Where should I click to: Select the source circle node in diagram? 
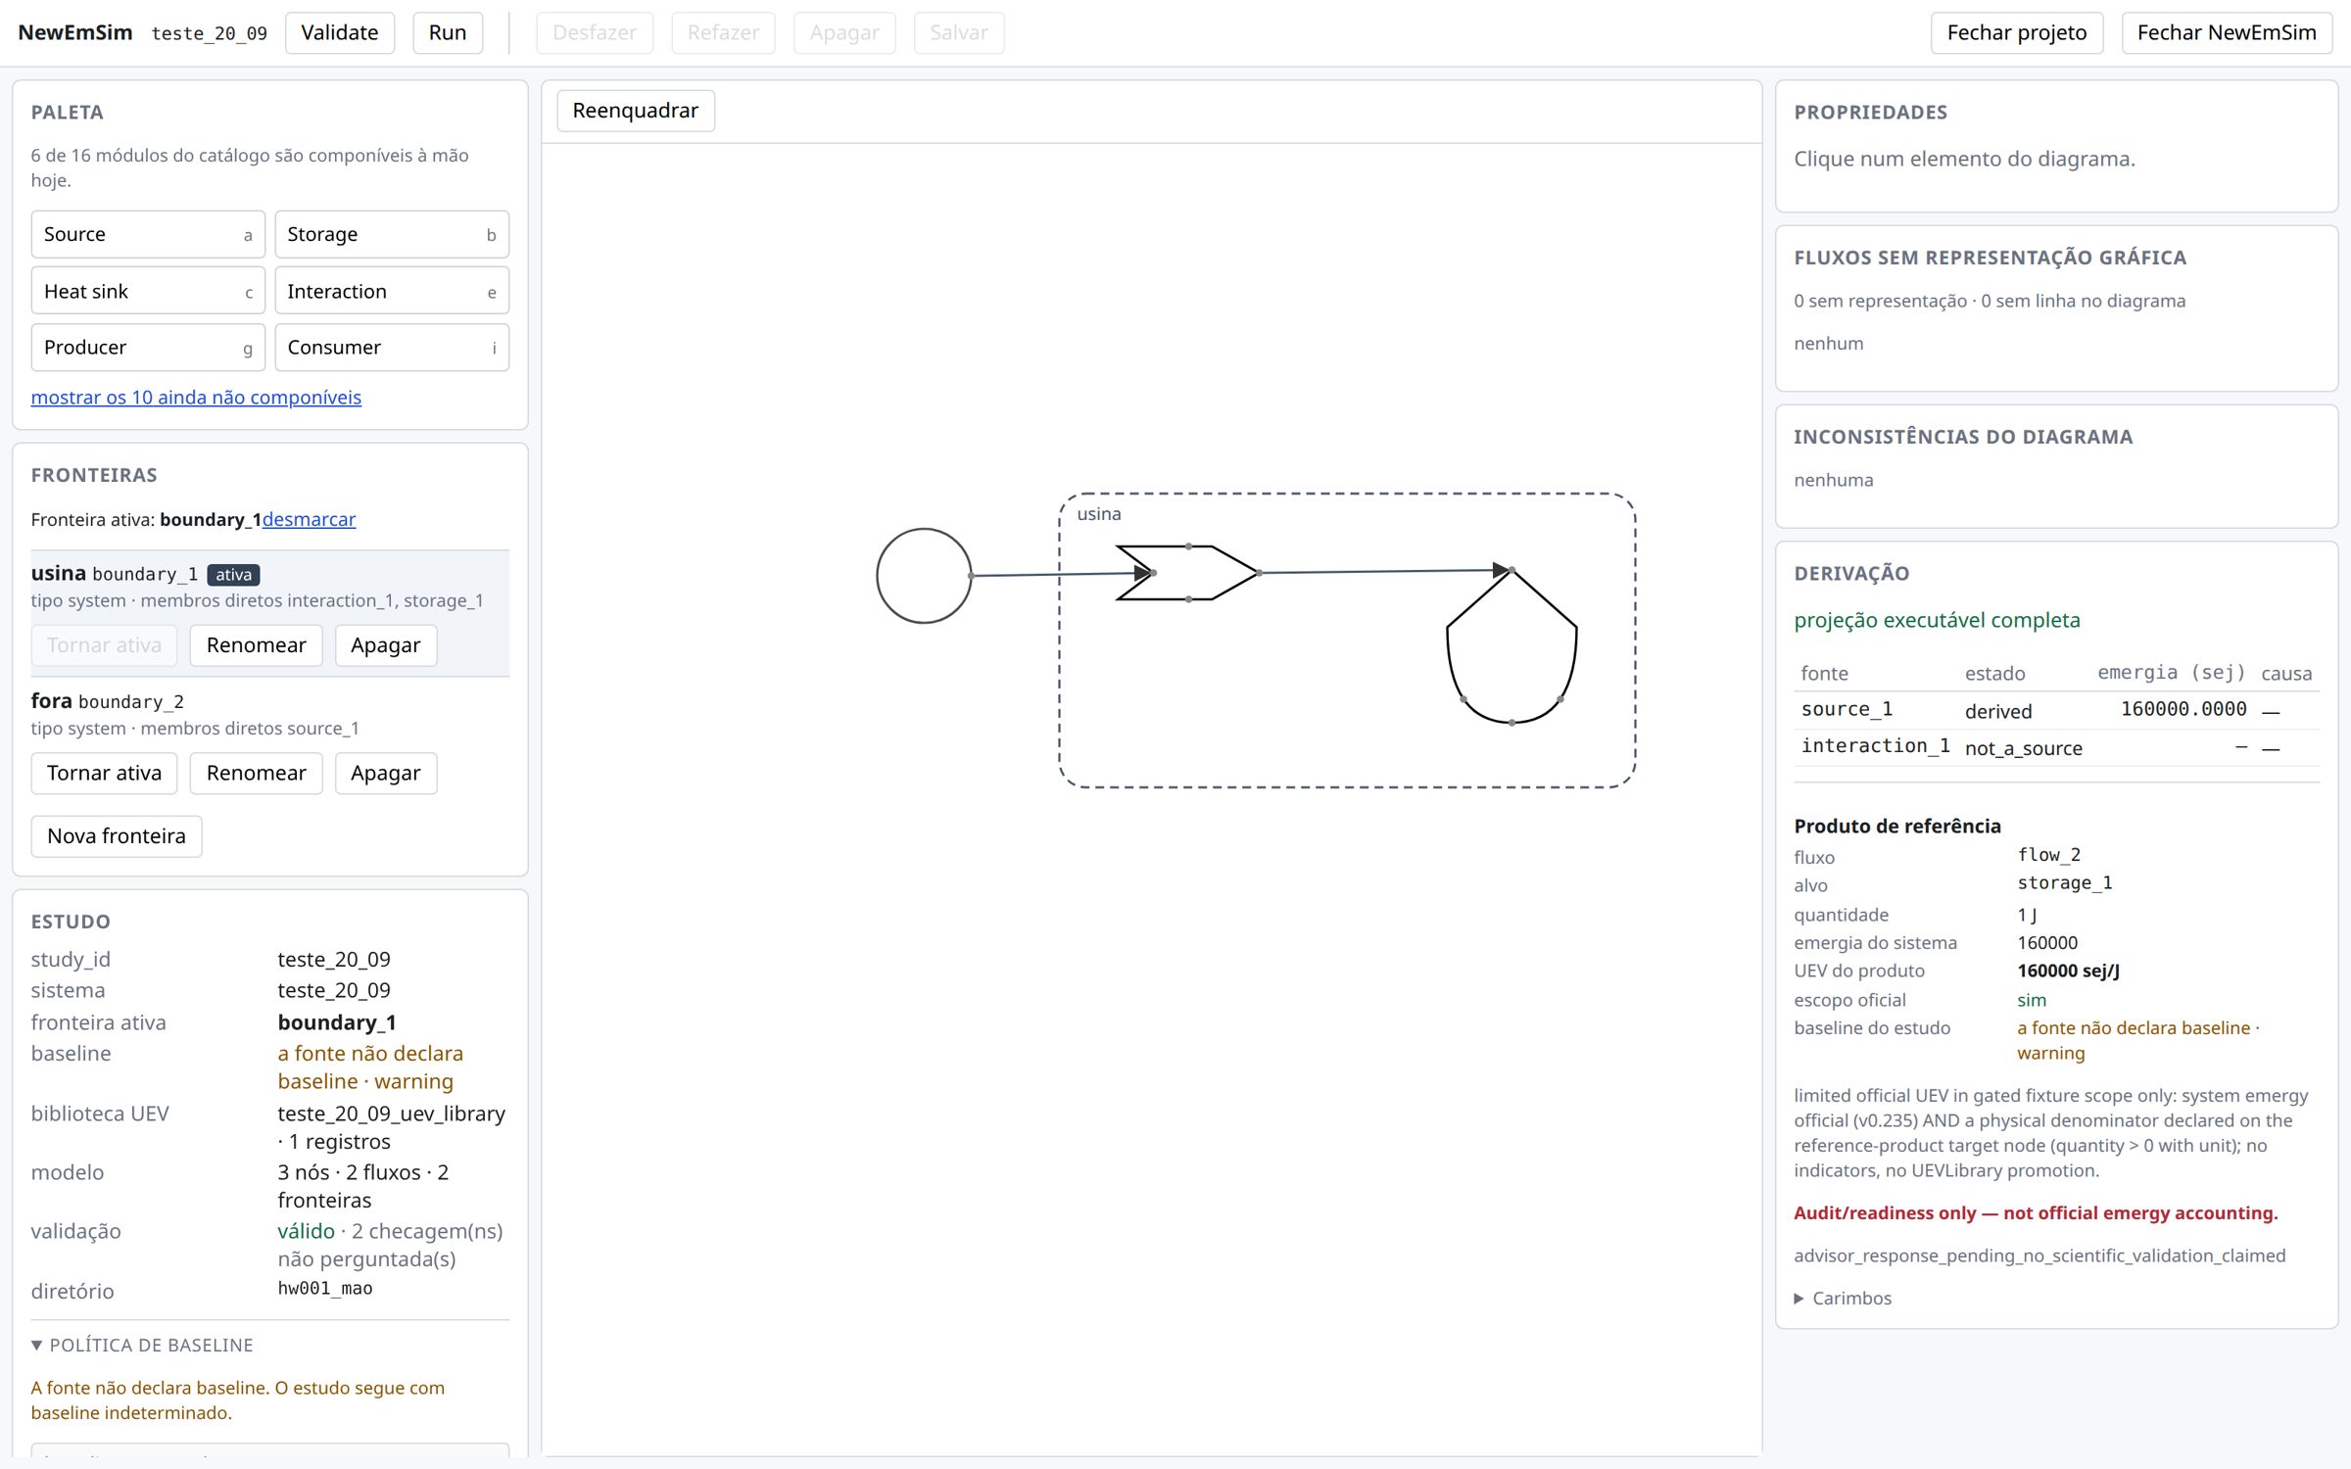(924, 576)
